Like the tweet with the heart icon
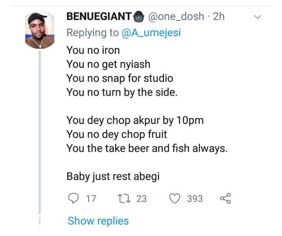Screen dimensions: 282x236 (x=175, y=199)
